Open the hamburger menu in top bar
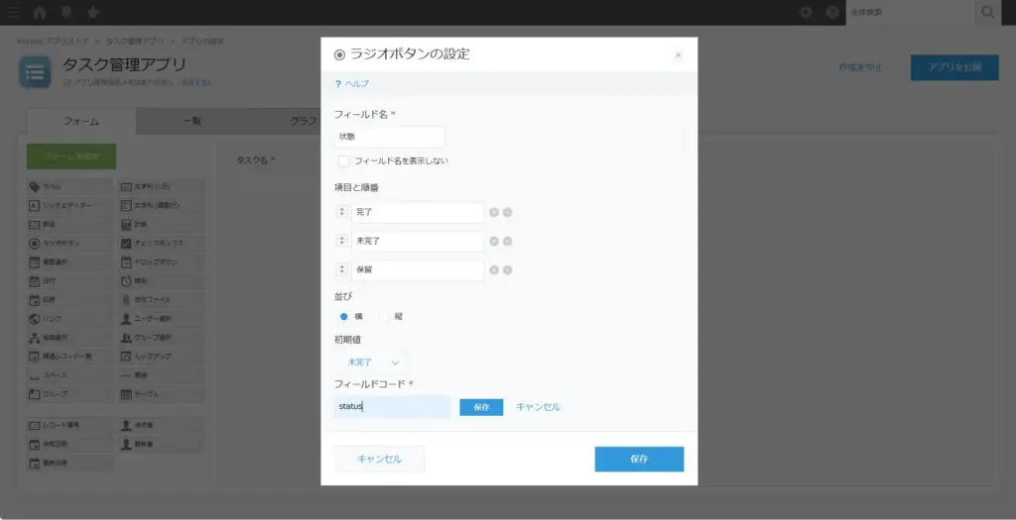This screenshot has height=520, width=1016. (13, 12)
